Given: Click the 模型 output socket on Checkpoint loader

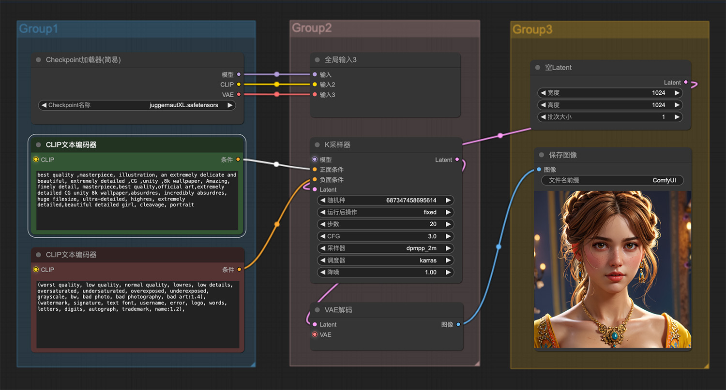Looking at the screenshot, I should 239,74.
